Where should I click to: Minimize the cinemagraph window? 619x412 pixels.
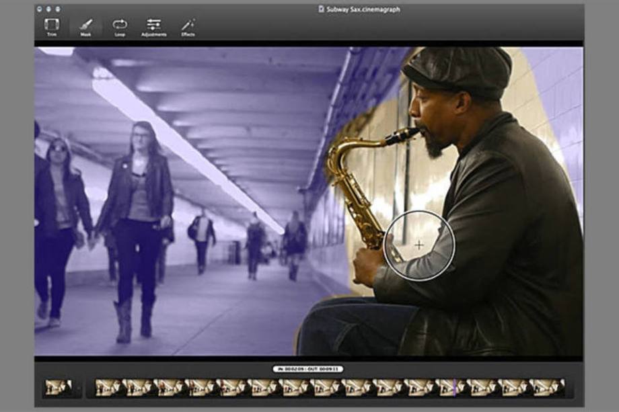tap(49, 9)
